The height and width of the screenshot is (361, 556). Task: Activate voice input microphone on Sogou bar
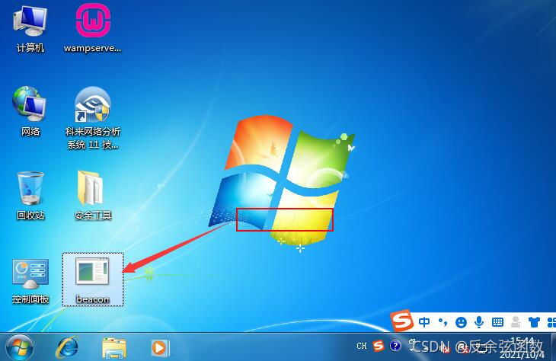pos(479,322)
